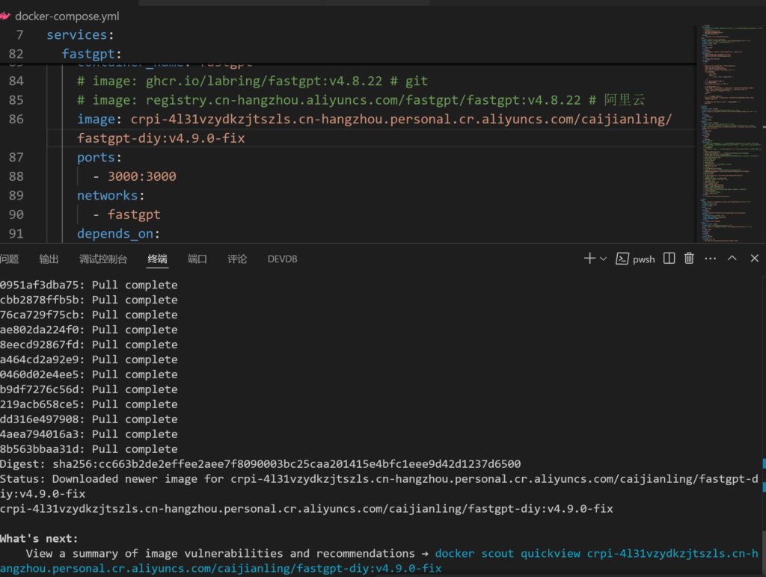
Task: Click the '0460d02e4ee5: Pull complete' line
Action: pos(89,374)
